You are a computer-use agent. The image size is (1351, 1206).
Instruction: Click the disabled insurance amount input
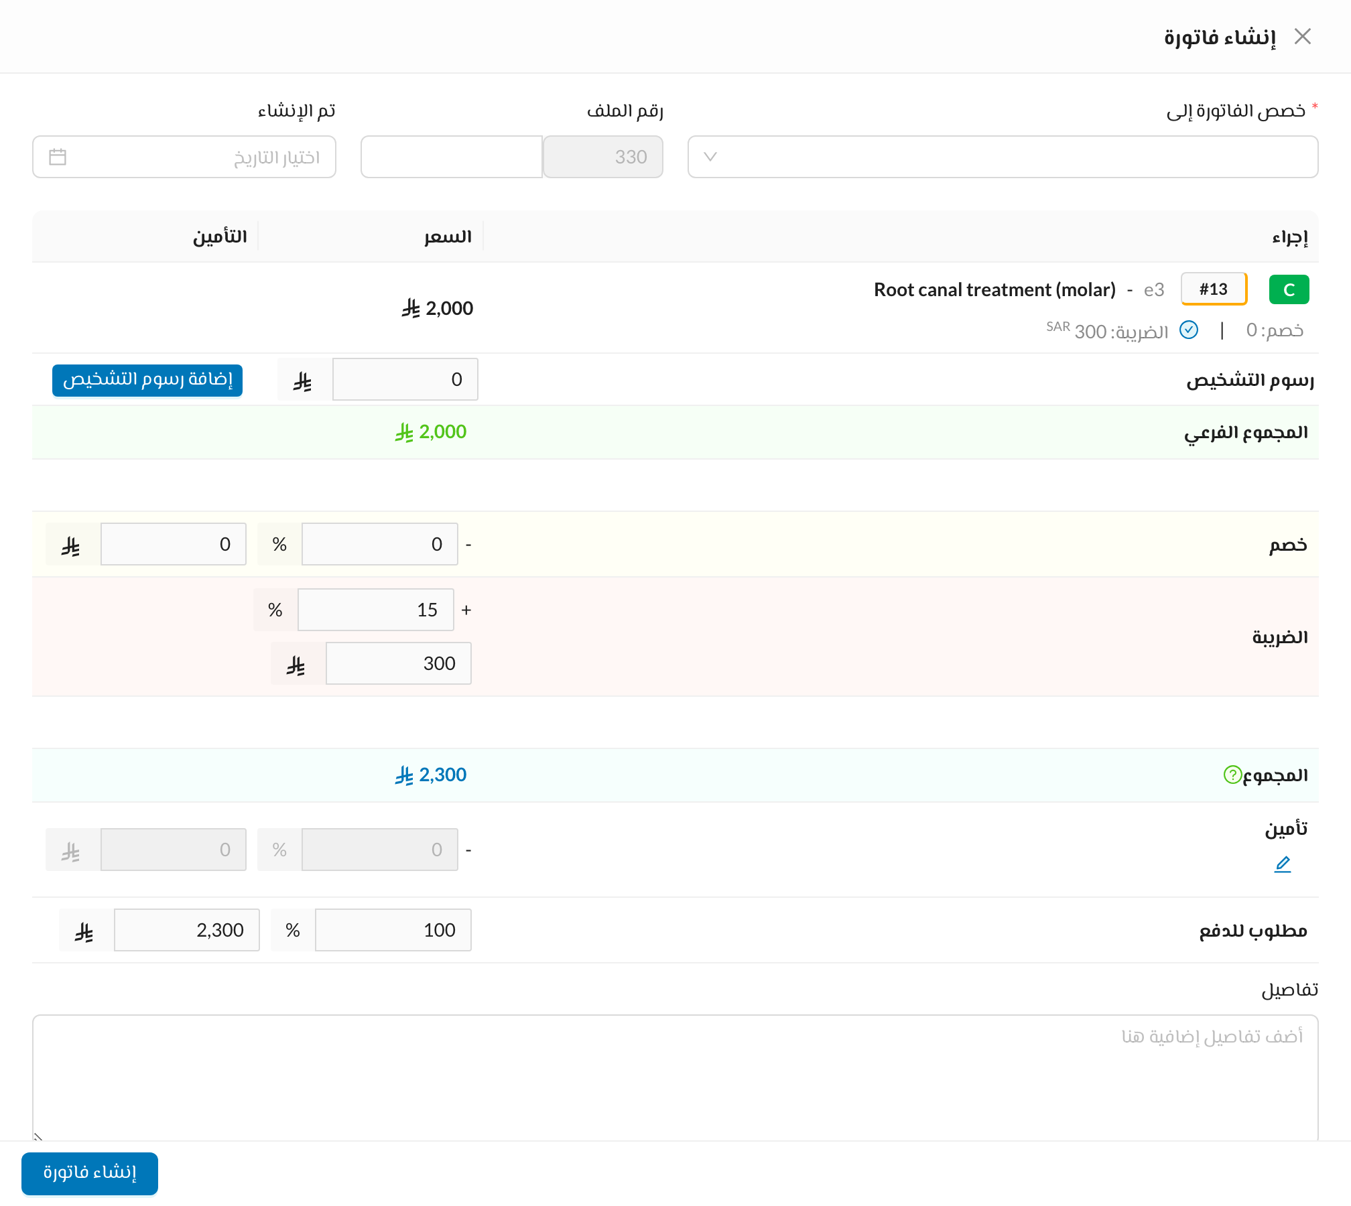pos(174,850)
